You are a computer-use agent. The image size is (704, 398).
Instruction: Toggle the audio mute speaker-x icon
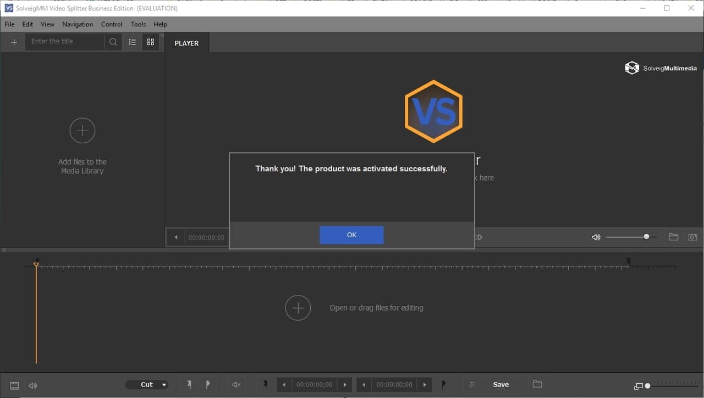236,385
